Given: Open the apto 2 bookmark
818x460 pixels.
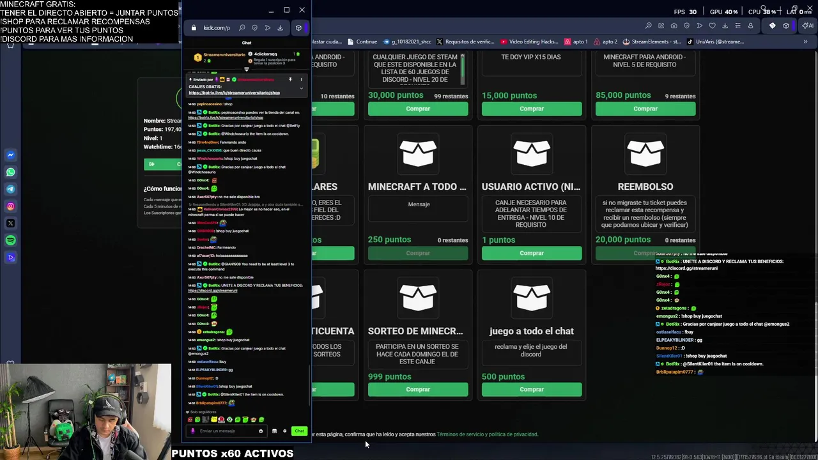Looking at the screenshot, I should [605, 42].
